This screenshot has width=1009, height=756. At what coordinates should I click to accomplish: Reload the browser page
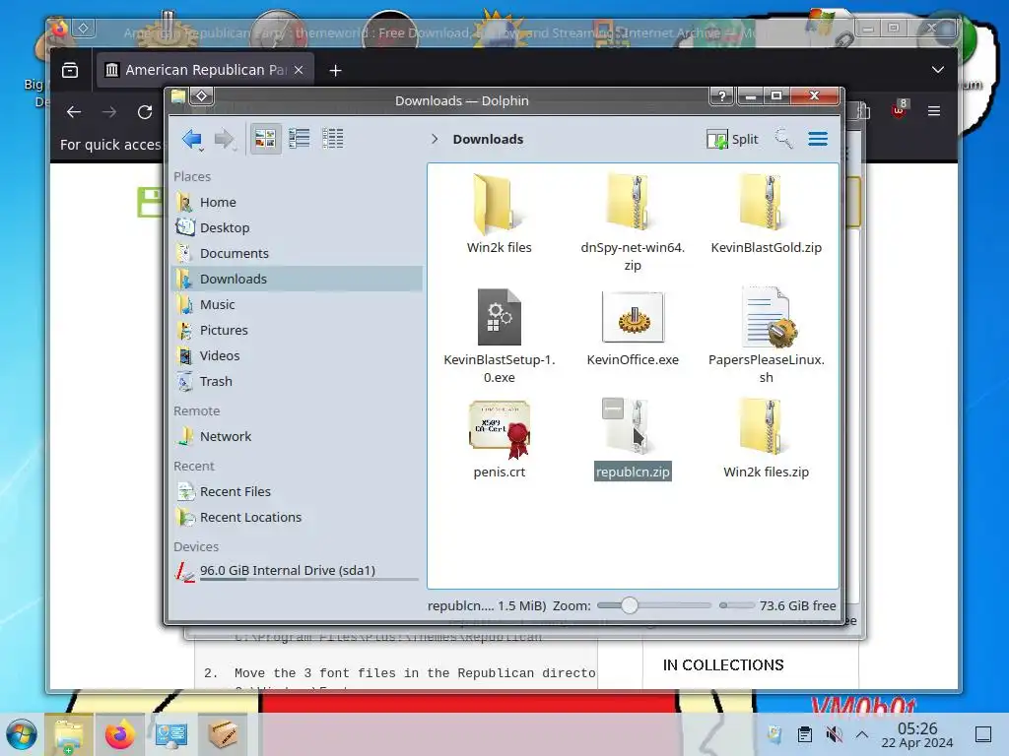145,112
